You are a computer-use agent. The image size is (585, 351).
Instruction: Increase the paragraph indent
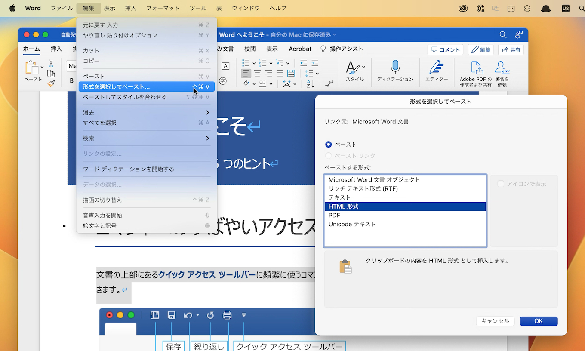pyautogui.click(x=315, y=63)
